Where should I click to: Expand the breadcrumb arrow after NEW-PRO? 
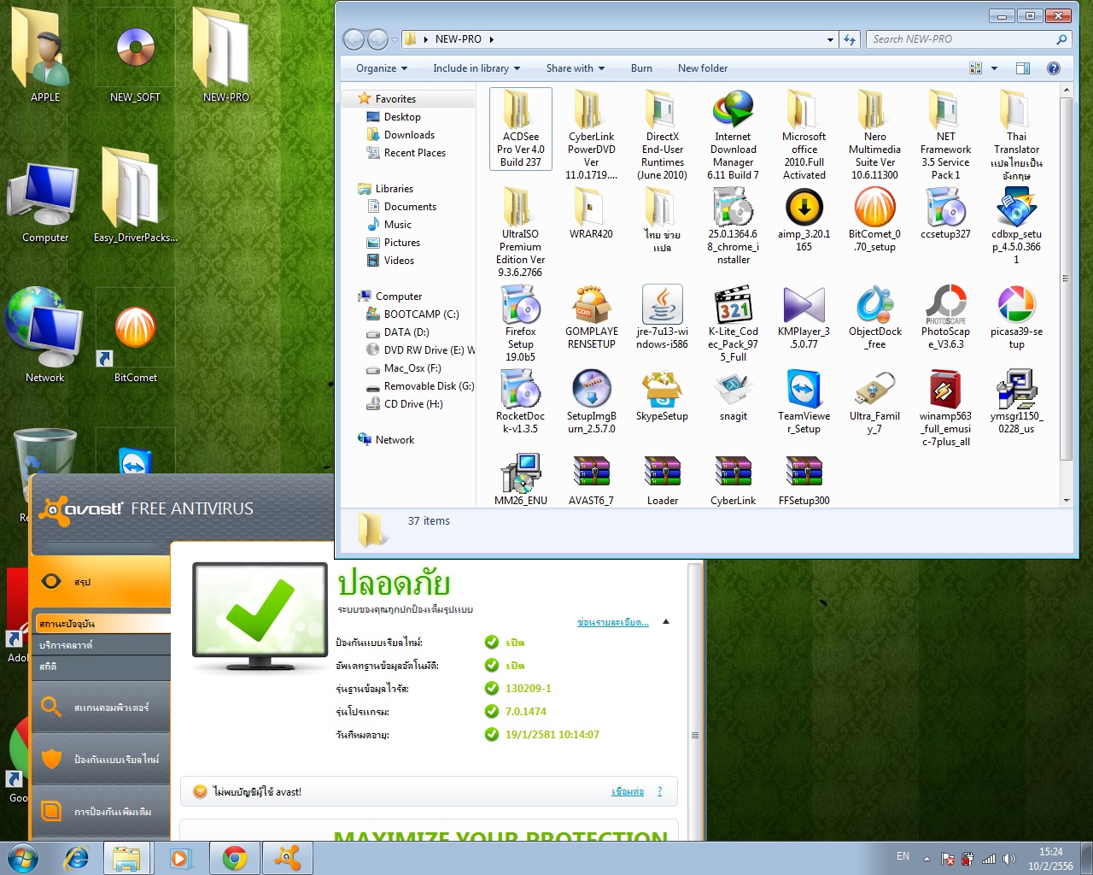coord(492,39)
